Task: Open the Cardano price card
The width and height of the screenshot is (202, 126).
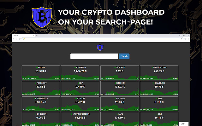Action: [120, 73]
